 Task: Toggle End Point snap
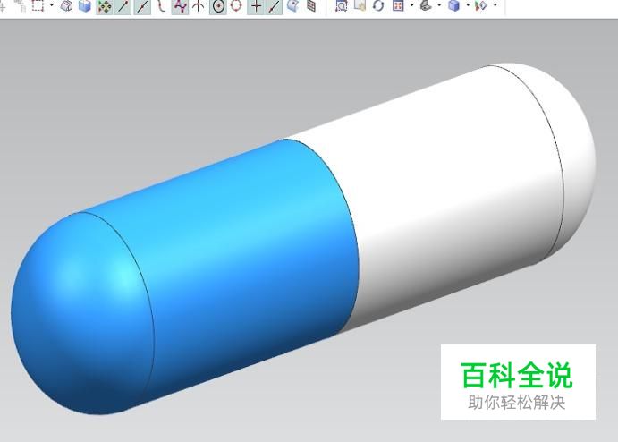pos(123,6)
